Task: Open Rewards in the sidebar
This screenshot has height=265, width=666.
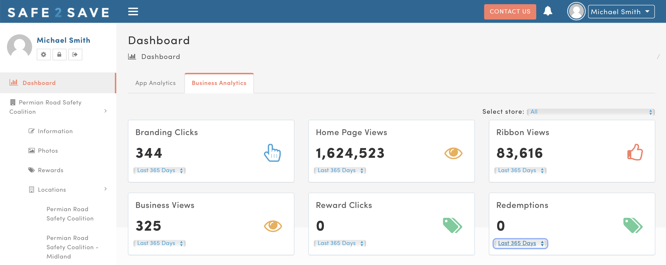Action: [x=51, y=170]
